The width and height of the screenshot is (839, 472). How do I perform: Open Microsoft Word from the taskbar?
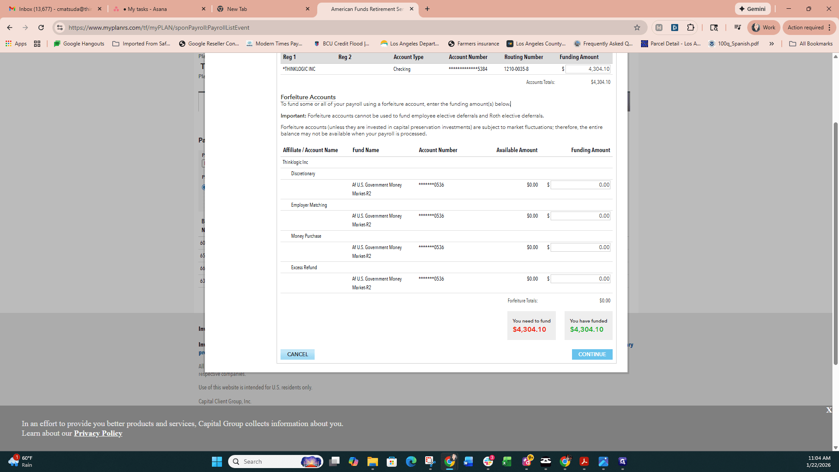(468, 462)
